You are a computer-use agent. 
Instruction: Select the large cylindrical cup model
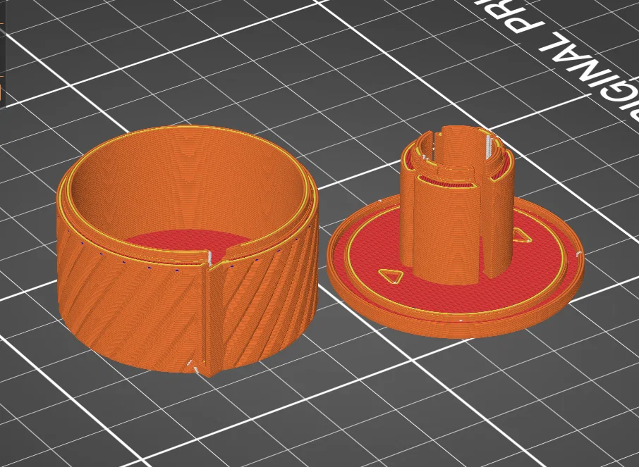click(x=188, y=250)
